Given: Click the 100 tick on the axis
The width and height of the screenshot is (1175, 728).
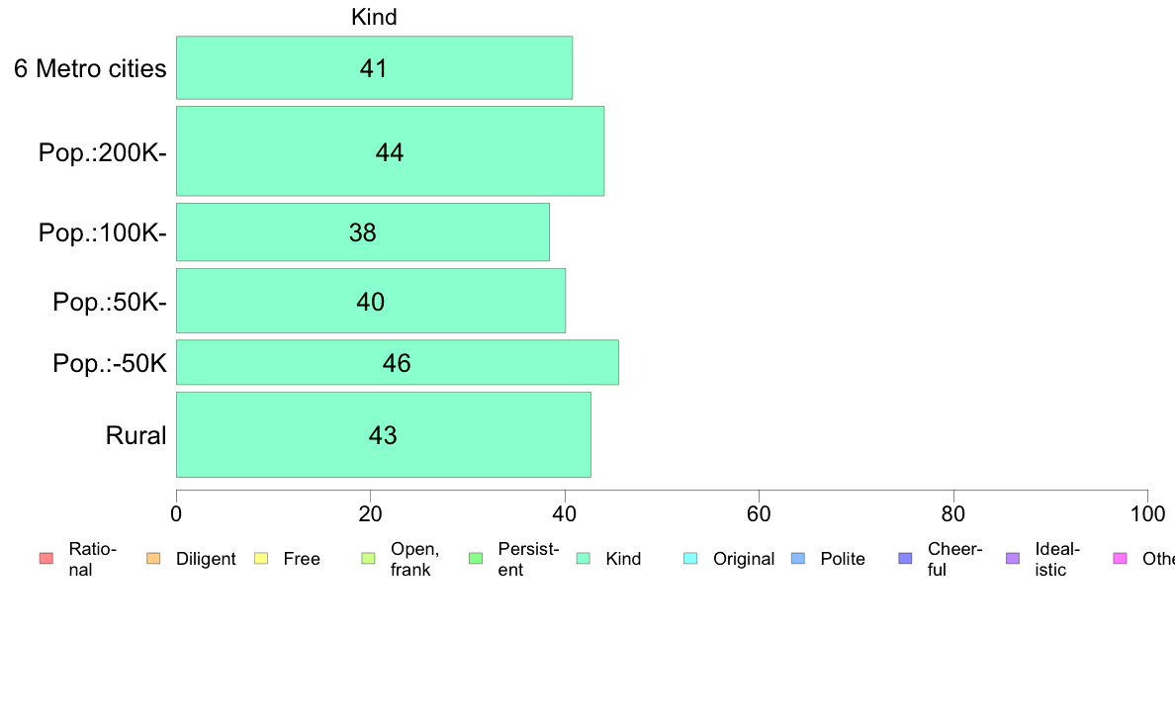Looking at the screenshot, I should 1147,513.
